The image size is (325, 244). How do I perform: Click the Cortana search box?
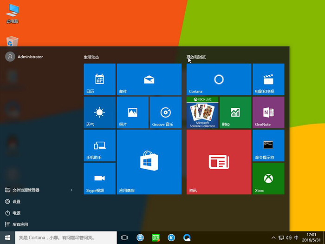pos(65,237)
